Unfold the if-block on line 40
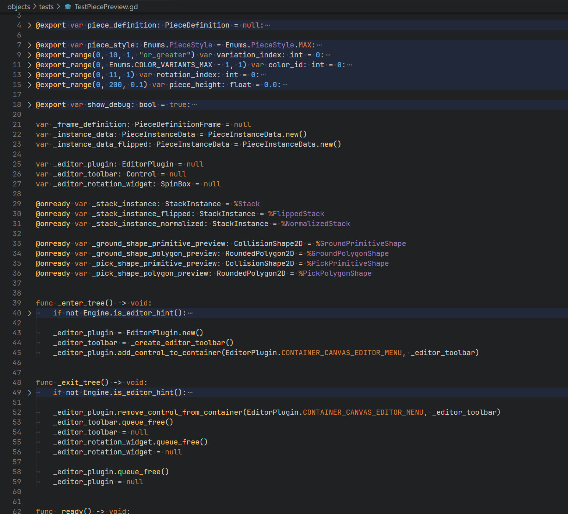Screen dimensions: 568x514 30,313
